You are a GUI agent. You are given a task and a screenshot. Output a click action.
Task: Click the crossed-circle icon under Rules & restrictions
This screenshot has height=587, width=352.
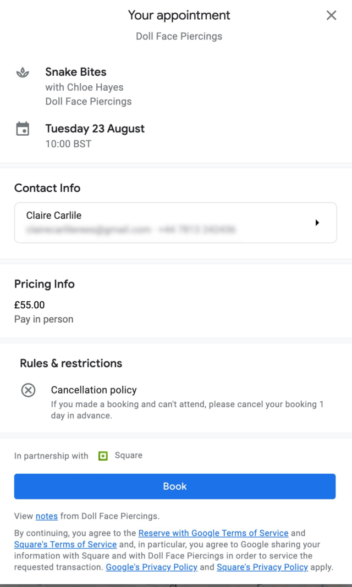coord(28,390)
